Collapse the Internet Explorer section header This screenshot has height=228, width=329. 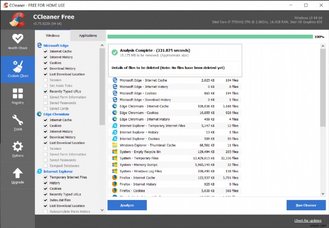point(58,171)
